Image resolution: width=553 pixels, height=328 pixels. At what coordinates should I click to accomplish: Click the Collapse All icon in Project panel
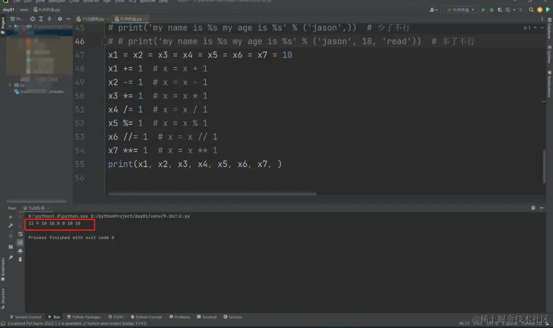tap(50, 19)
